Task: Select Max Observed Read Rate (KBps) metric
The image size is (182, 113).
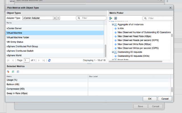Action: point(134,36)
